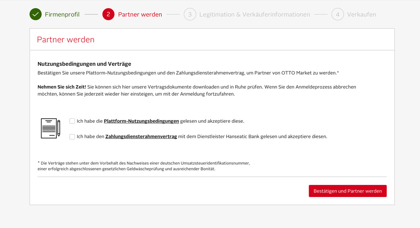Click the gray circle numbered 3
Image resolution: width=420 pixels, height=228 pixels.
(190, 14)
